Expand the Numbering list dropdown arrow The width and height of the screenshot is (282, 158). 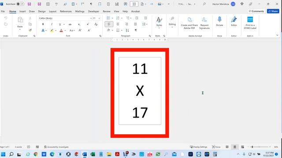tap(122, 18)
